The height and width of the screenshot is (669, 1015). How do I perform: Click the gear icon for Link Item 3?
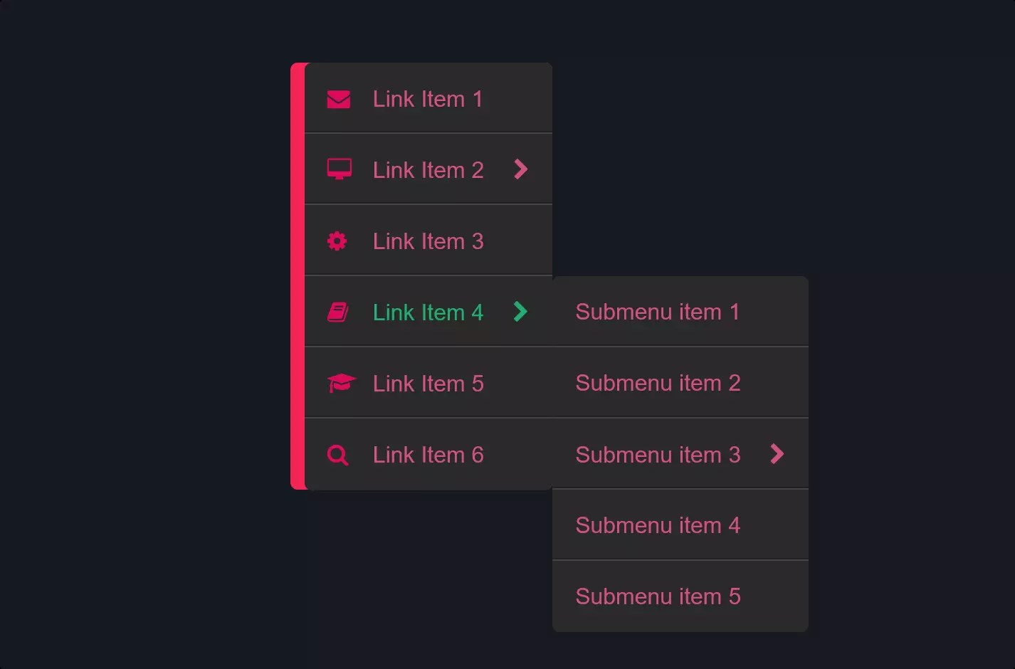tap(337, 241)
